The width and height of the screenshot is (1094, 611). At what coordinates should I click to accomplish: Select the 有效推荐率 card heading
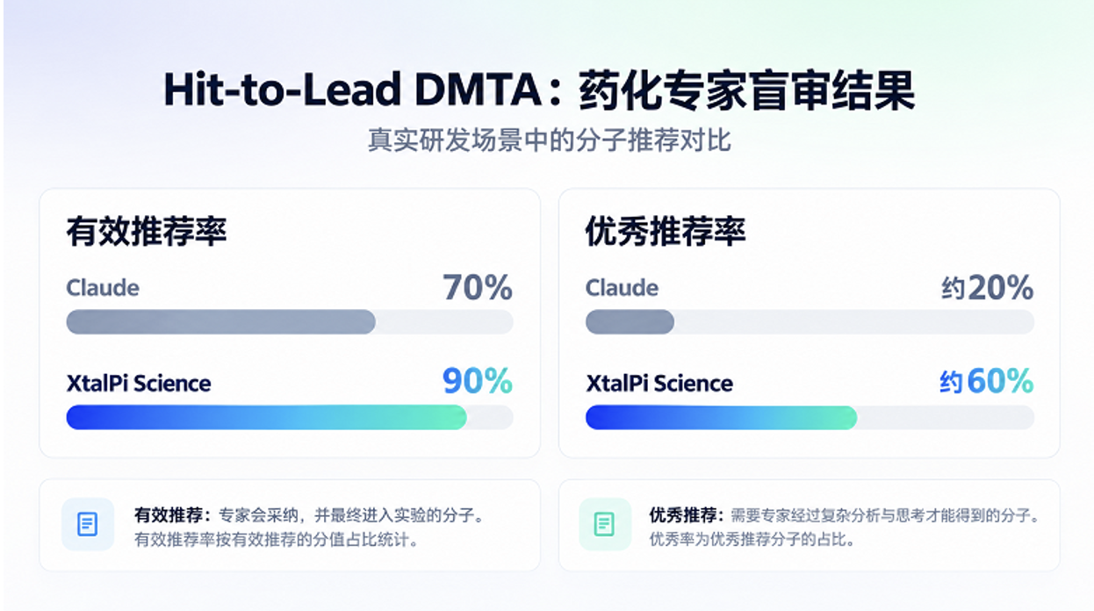(147, 232)
